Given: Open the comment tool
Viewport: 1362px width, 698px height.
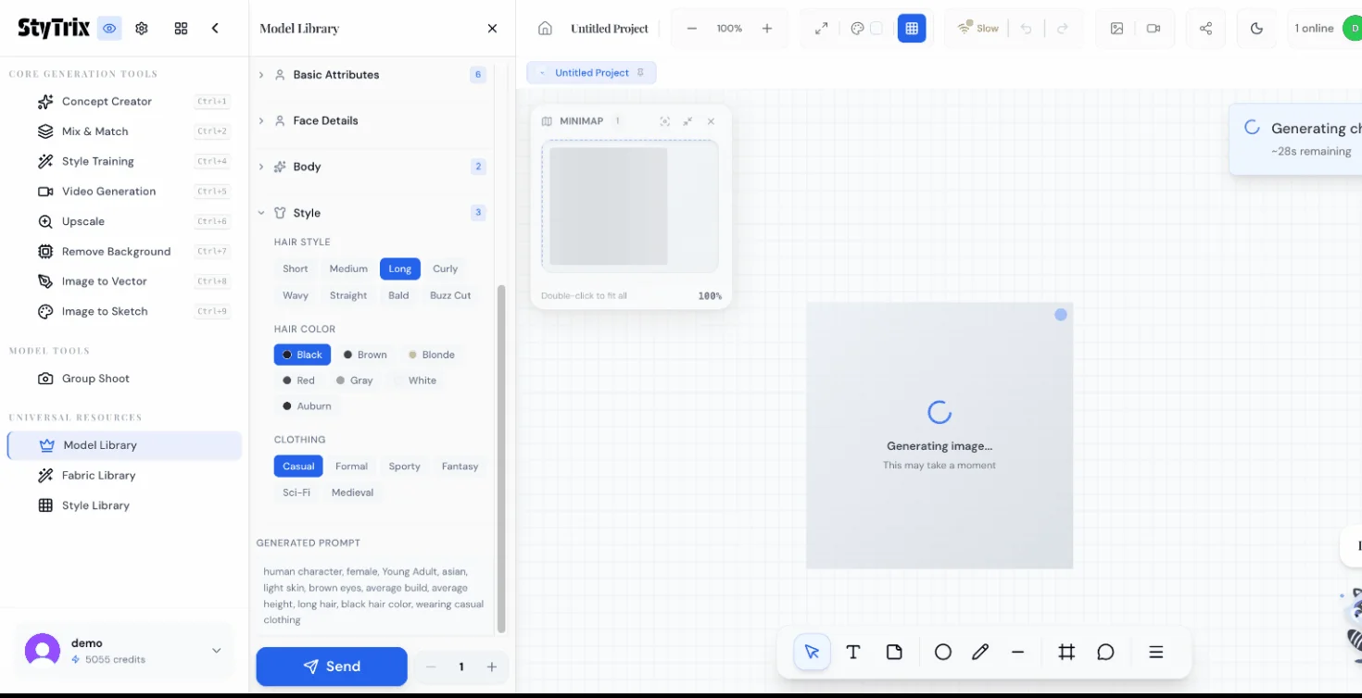Looking at the screenshot, I should tap(1105, 652).
